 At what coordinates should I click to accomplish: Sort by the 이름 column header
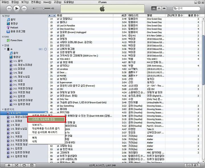pyautogui.click(x=85, y=15)
